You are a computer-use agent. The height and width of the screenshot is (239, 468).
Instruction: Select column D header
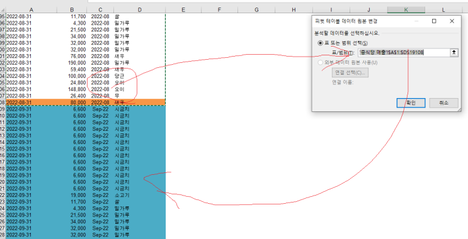click(x=140, y=10)
